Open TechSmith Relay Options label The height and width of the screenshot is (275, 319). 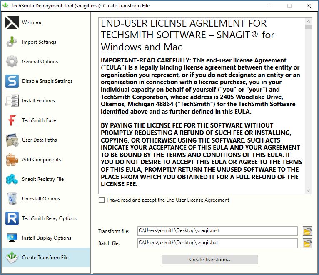click(x=49, y=218)
